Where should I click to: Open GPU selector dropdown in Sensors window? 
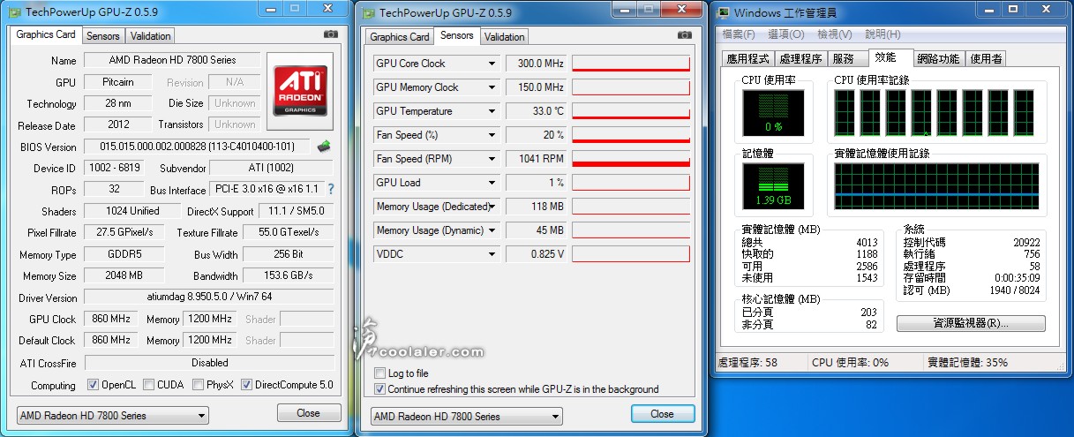(466, 416)
